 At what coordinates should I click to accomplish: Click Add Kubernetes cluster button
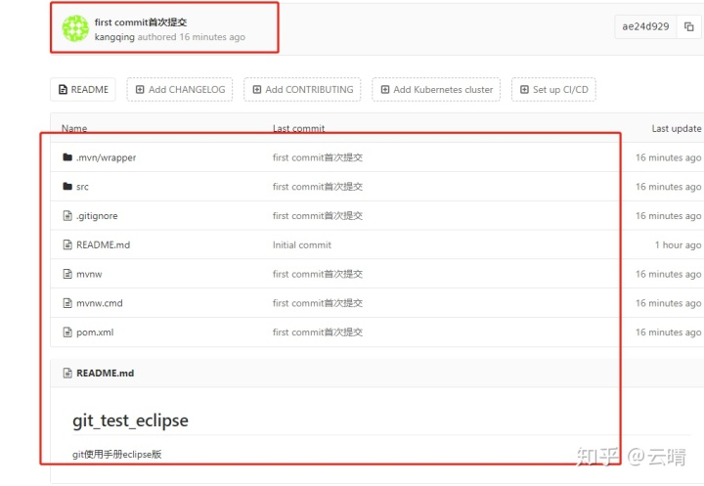tap(436, 89)
